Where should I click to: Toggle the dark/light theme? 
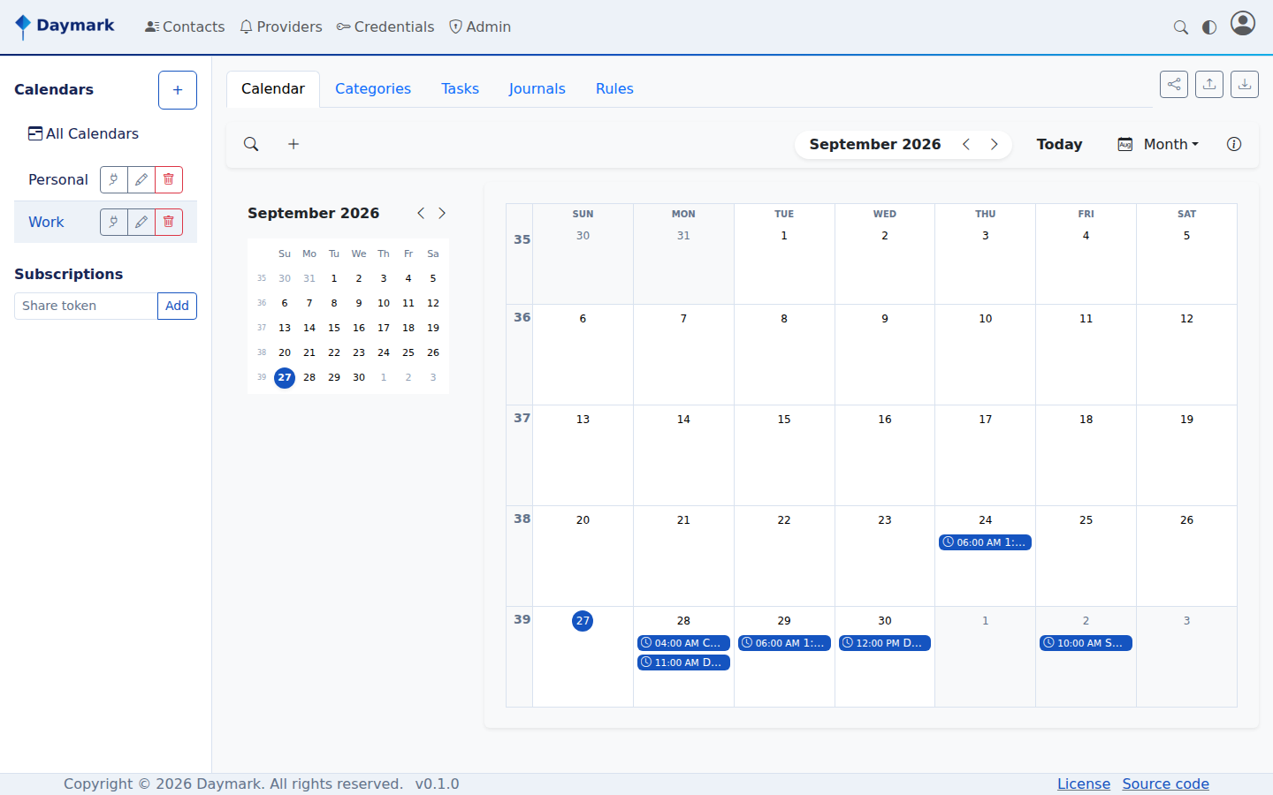[x=1209, y=27]
